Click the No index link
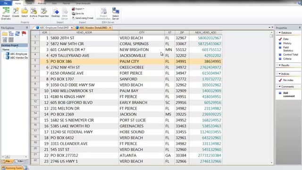This screenshot has height=170, width=302. pos(288,80)
